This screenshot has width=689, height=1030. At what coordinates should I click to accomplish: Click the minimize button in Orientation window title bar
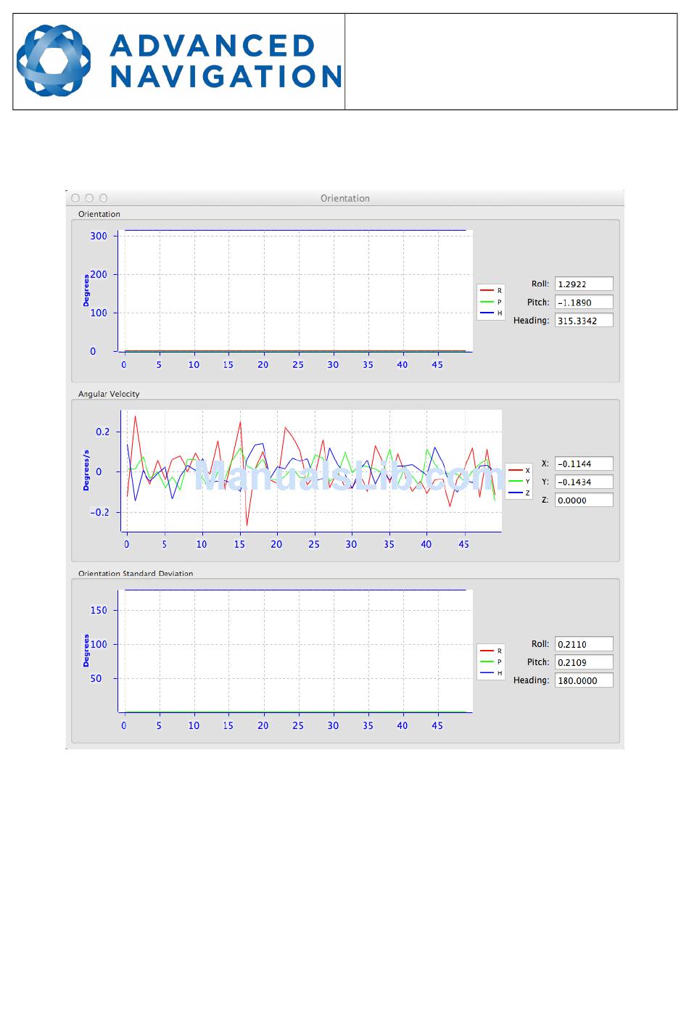(89, 198)
